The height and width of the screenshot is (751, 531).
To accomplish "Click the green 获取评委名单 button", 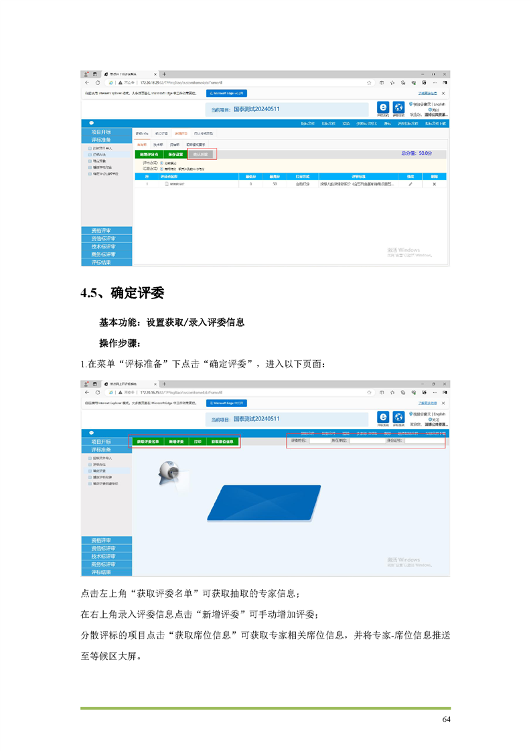I will (149, 442).
